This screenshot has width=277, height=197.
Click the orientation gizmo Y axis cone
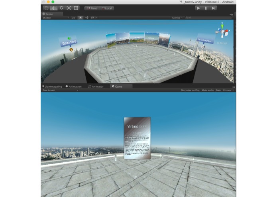point(222,26)
